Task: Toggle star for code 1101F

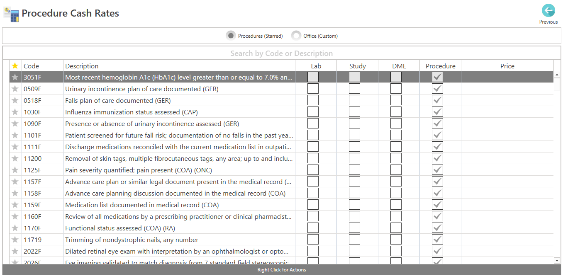Action: click(x=15, y=135)
